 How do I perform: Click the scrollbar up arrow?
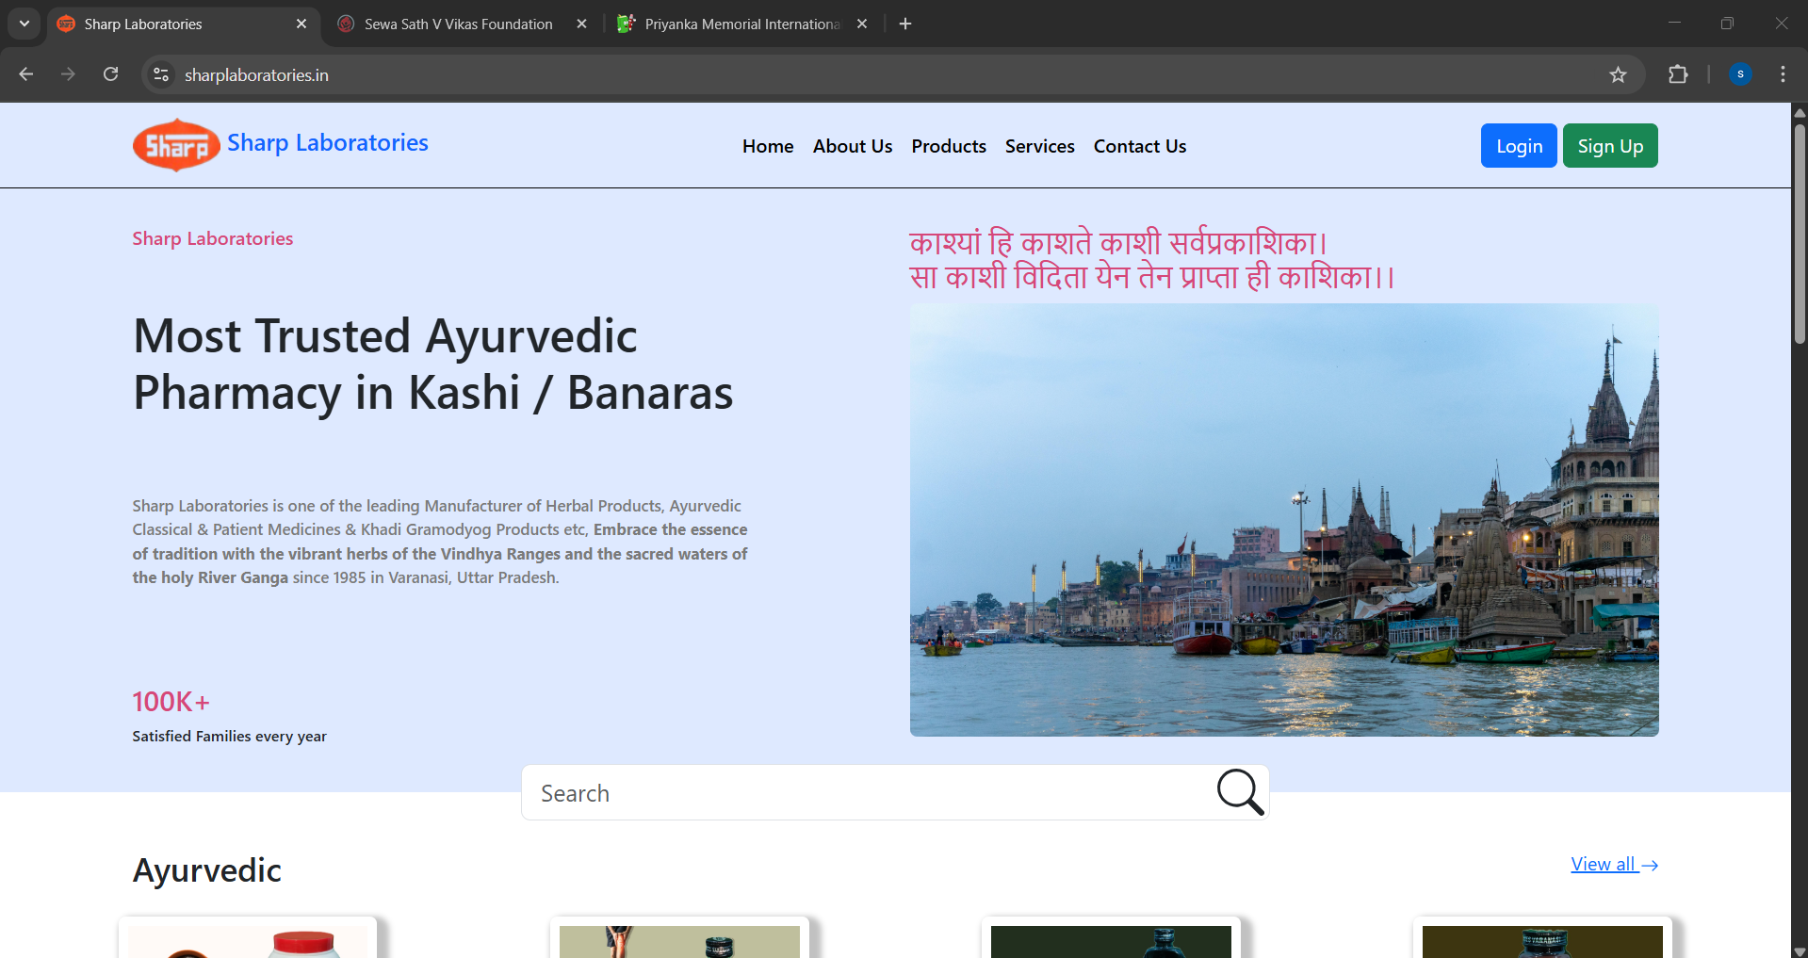[x=1800, y=112]
